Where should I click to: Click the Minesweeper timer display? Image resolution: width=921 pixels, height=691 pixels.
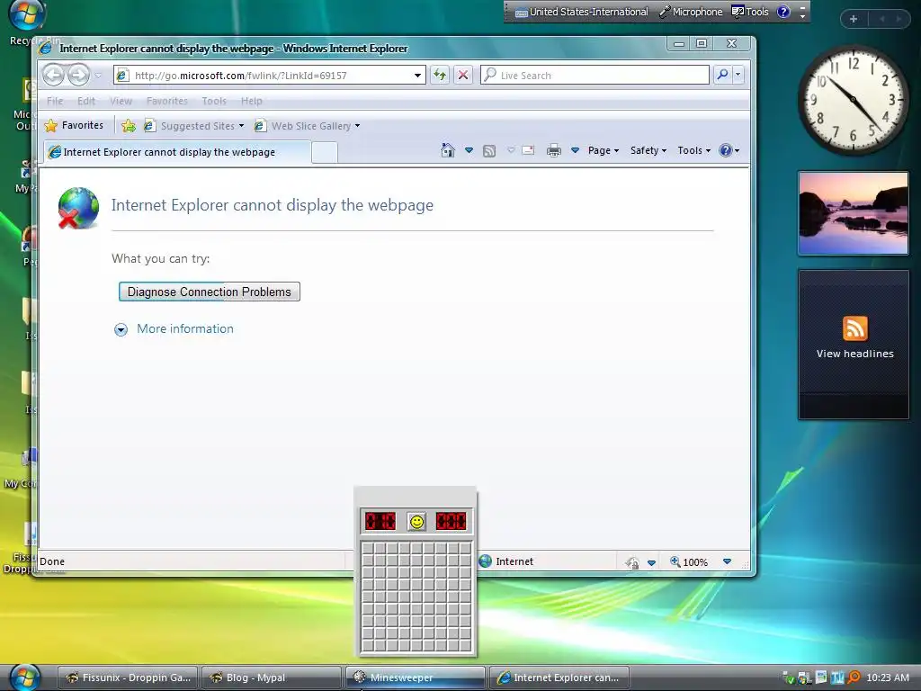[x=452, y=521]
